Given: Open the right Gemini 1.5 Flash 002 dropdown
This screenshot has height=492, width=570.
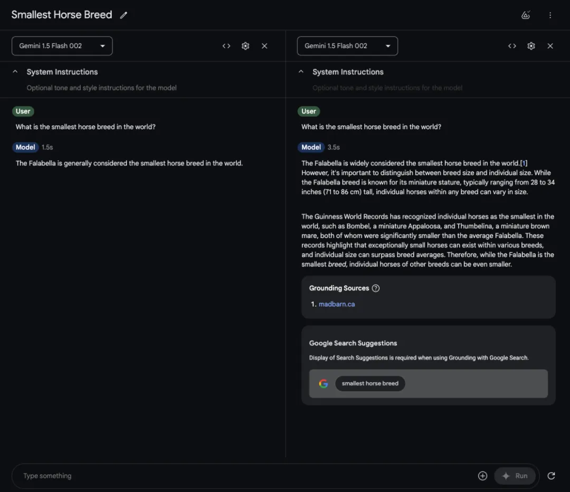Looking at the screenshot, I should pyautogui.click(x=347, y=46).
